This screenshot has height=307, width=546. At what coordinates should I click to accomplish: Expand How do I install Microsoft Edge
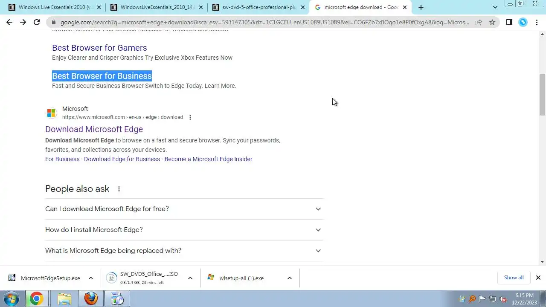[x=184, y=230]
